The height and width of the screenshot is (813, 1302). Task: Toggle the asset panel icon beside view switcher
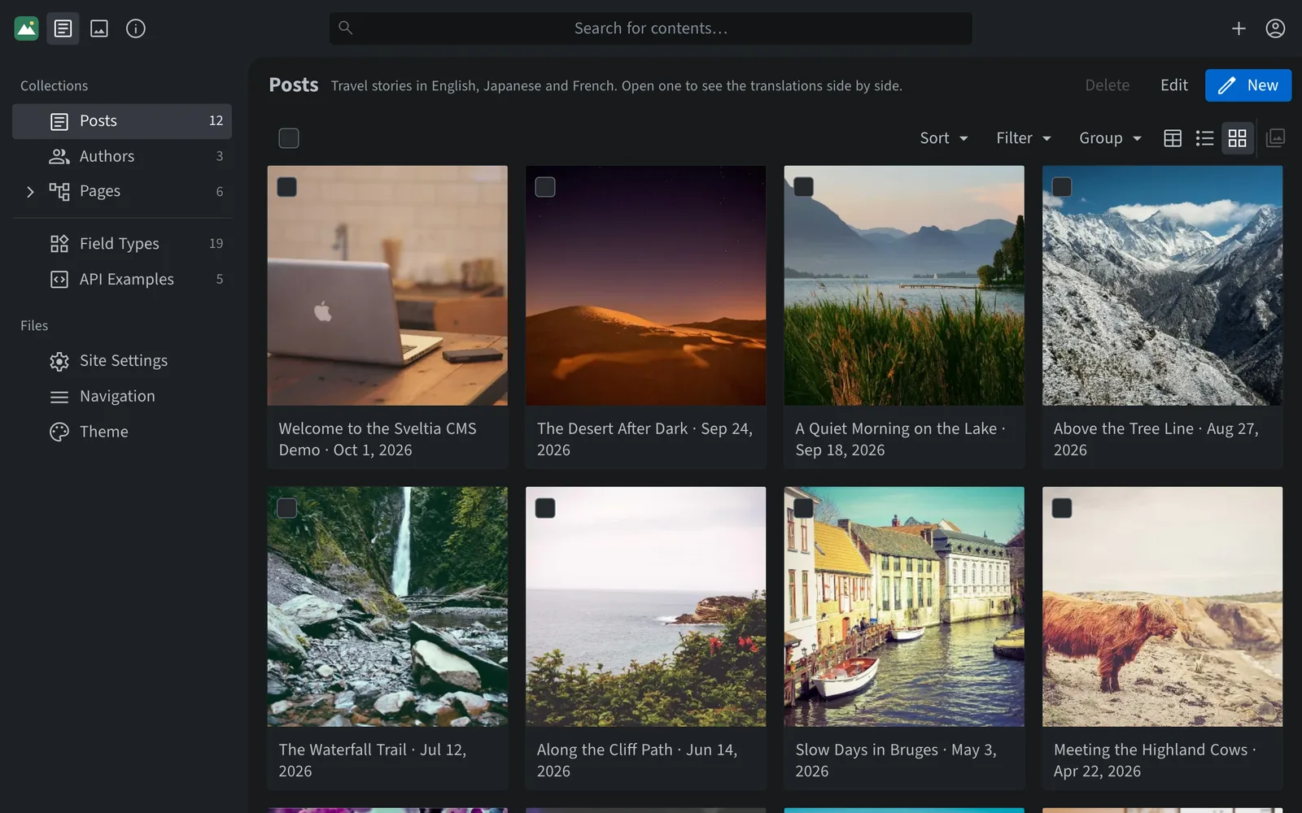point(1276,138)
